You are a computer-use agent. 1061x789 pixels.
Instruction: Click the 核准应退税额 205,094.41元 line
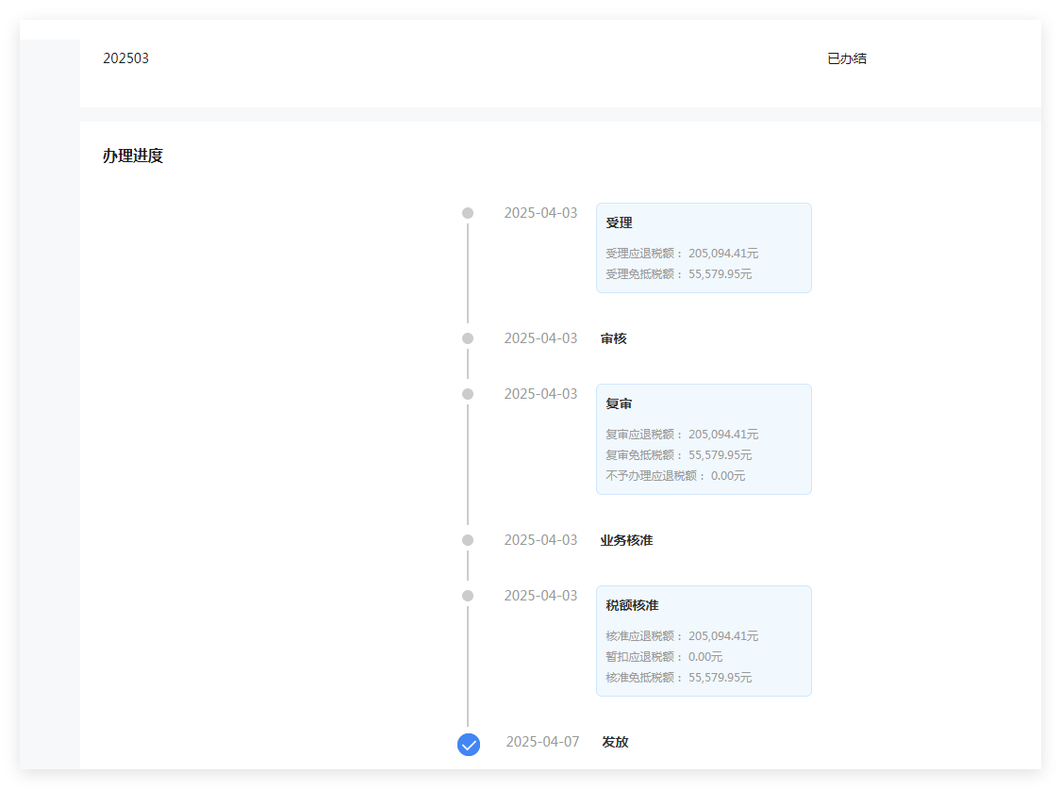coord(682,636)
